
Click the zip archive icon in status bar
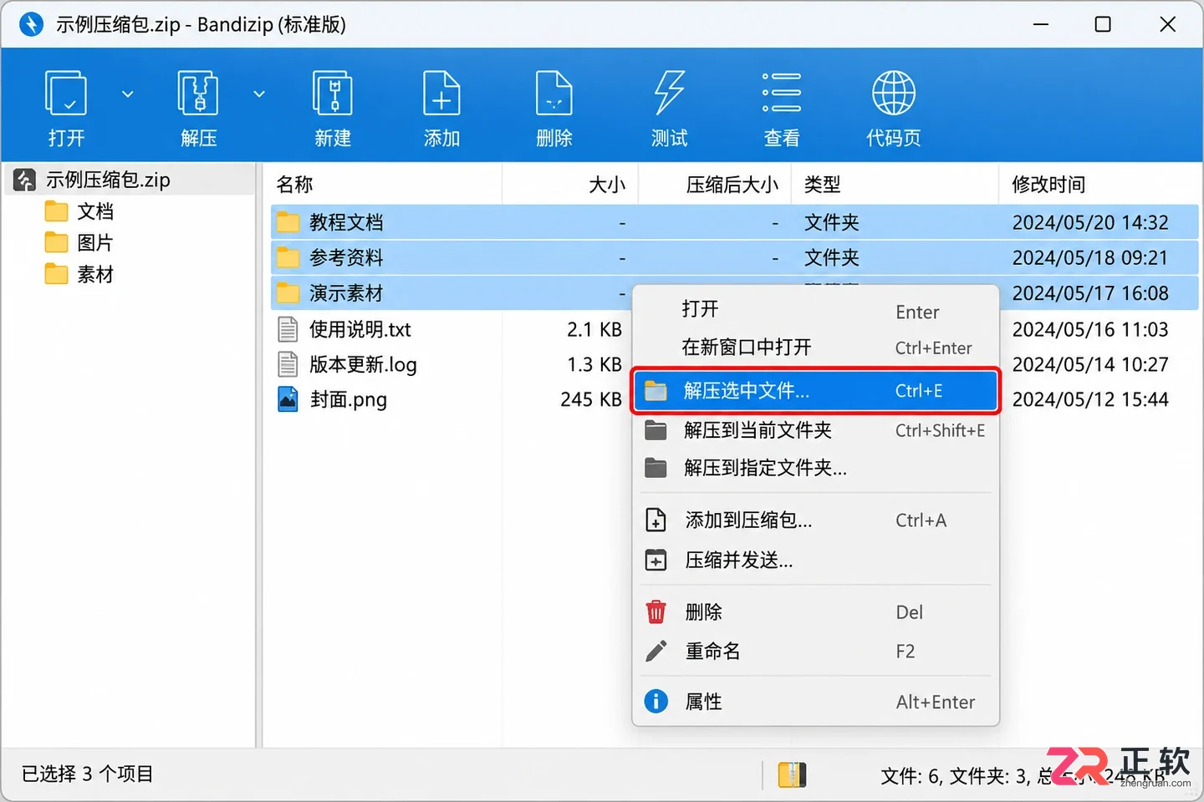pos(792,774)
